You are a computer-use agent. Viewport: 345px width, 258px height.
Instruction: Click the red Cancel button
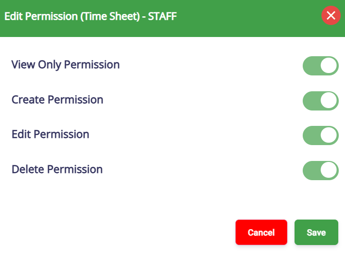coord(261,233)
